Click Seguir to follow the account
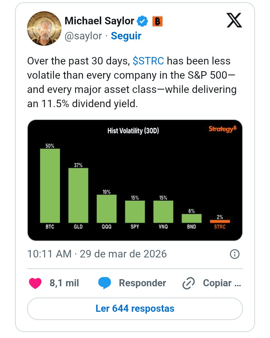270x338 pixels. [x=126, y=36]
